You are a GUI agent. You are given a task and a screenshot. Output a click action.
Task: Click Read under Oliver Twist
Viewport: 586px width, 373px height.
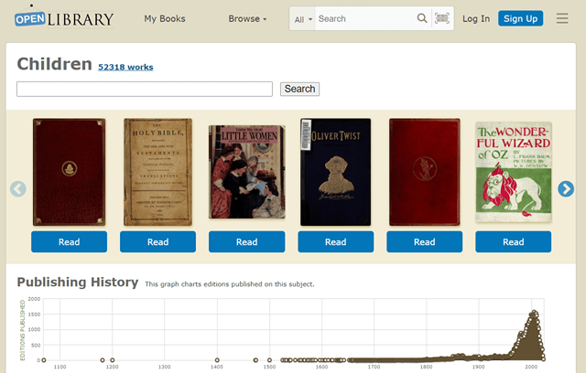pos(336,241)
